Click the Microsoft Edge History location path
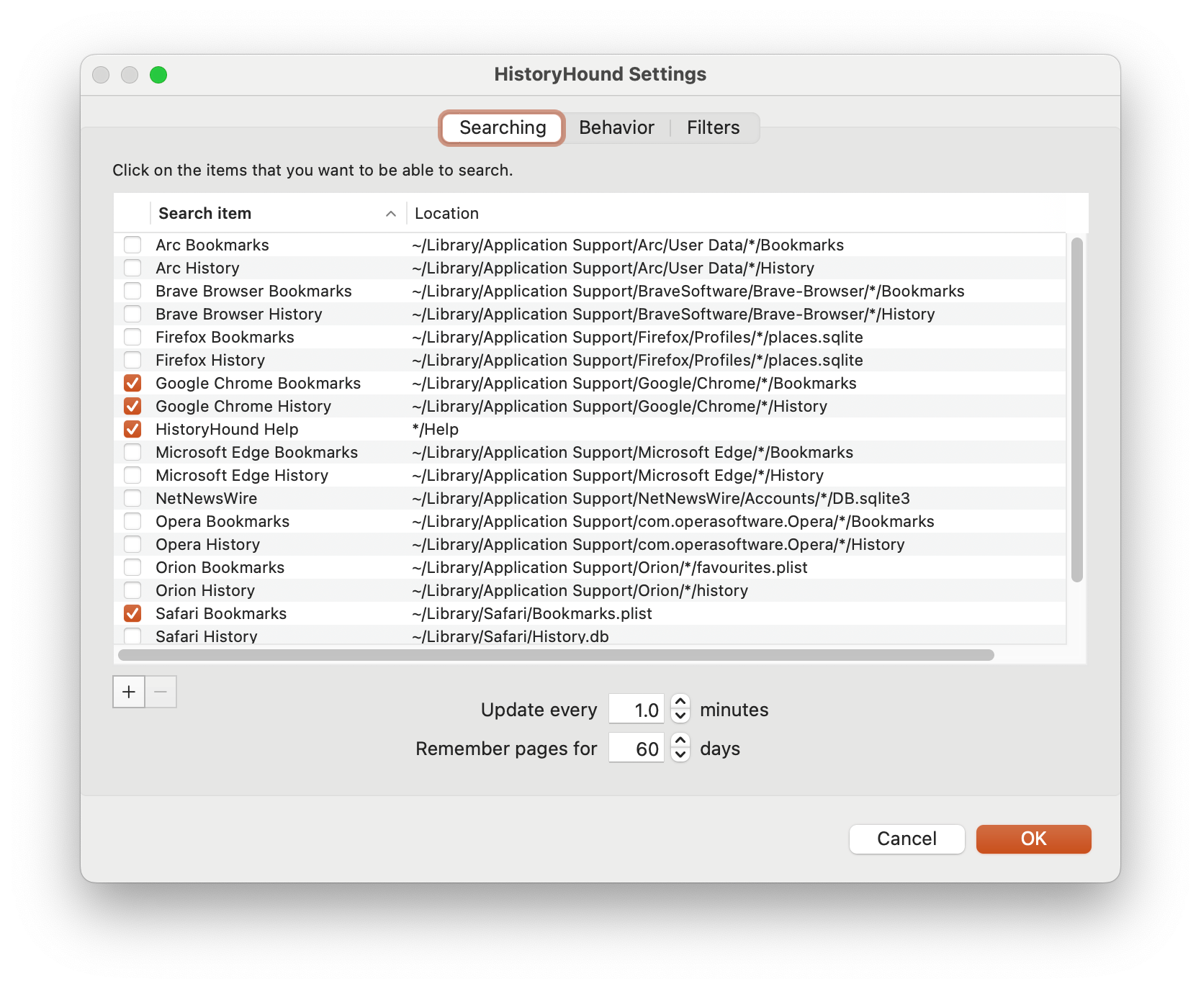This screenshot has width=1201, height=989. pyautogui.click(x=618, y=475)
